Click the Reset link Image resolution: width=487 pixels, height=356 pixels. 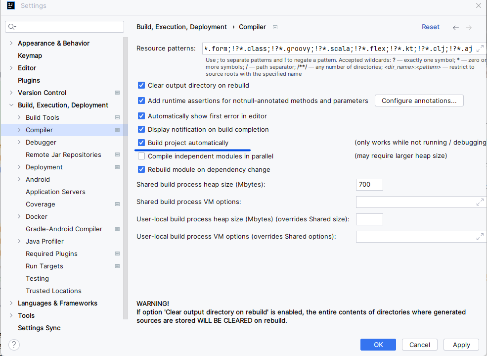coord(431,27)
